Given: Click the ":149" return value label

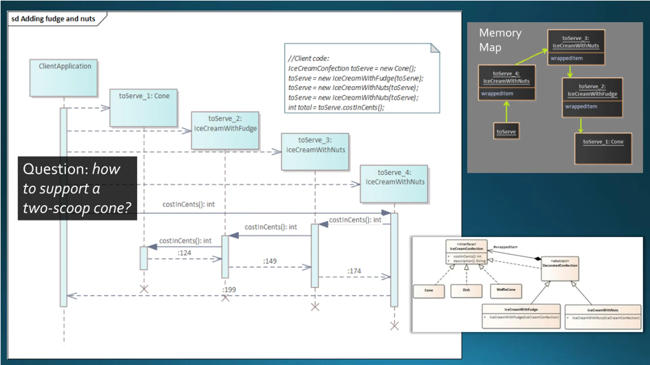Looking at the screenshot, I should [x=269, y=261].
